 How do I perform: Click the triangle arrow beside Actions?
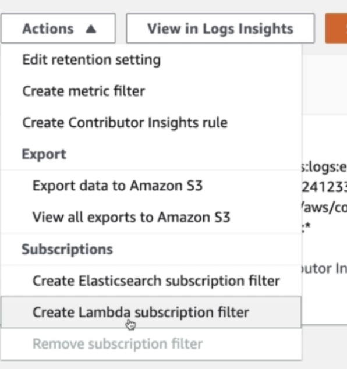click(91, 29)
